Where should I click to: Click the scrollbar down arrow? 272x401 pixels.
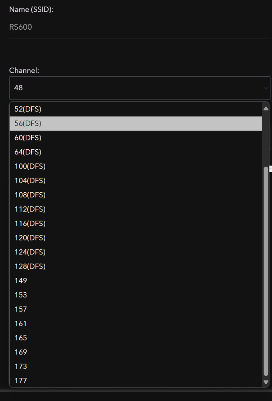[266, 382]
